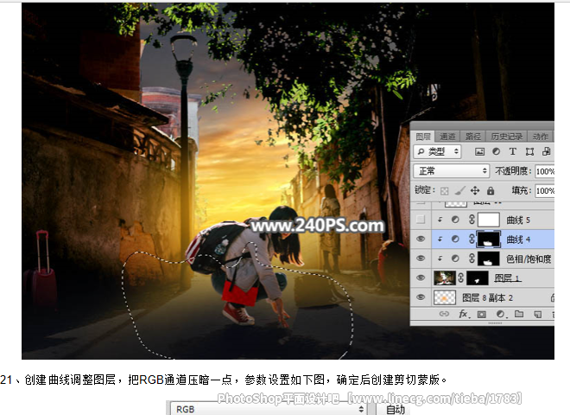Select the 图层 1 black mask thumbnail

coord(478,278)
